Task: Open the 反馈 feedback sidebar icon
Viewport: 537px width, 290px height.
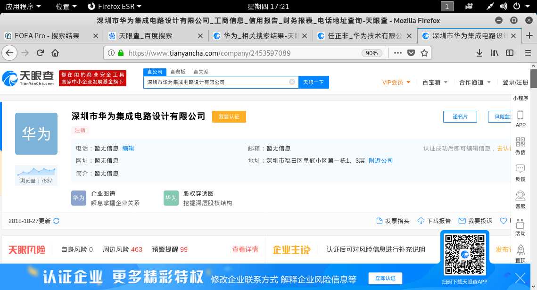Action: coord(520,173)
